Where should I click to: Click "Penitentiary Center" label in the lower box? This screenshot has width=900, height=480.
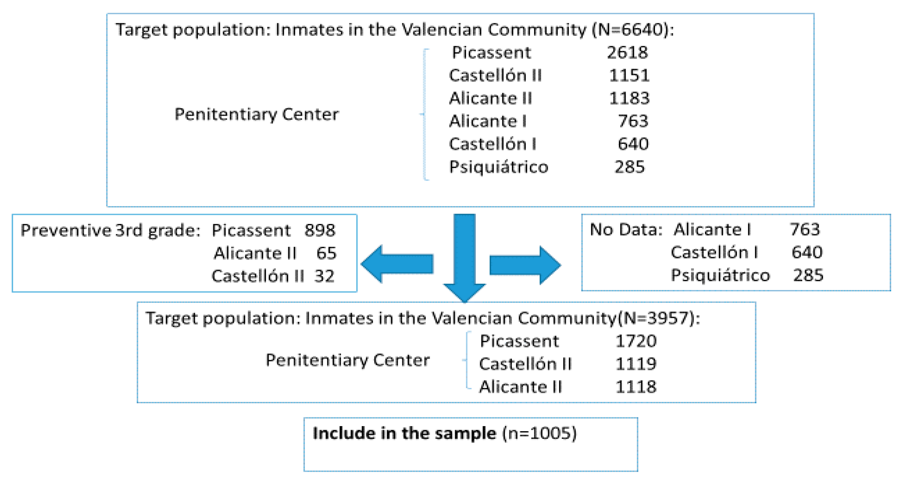(x=347, y=360)
